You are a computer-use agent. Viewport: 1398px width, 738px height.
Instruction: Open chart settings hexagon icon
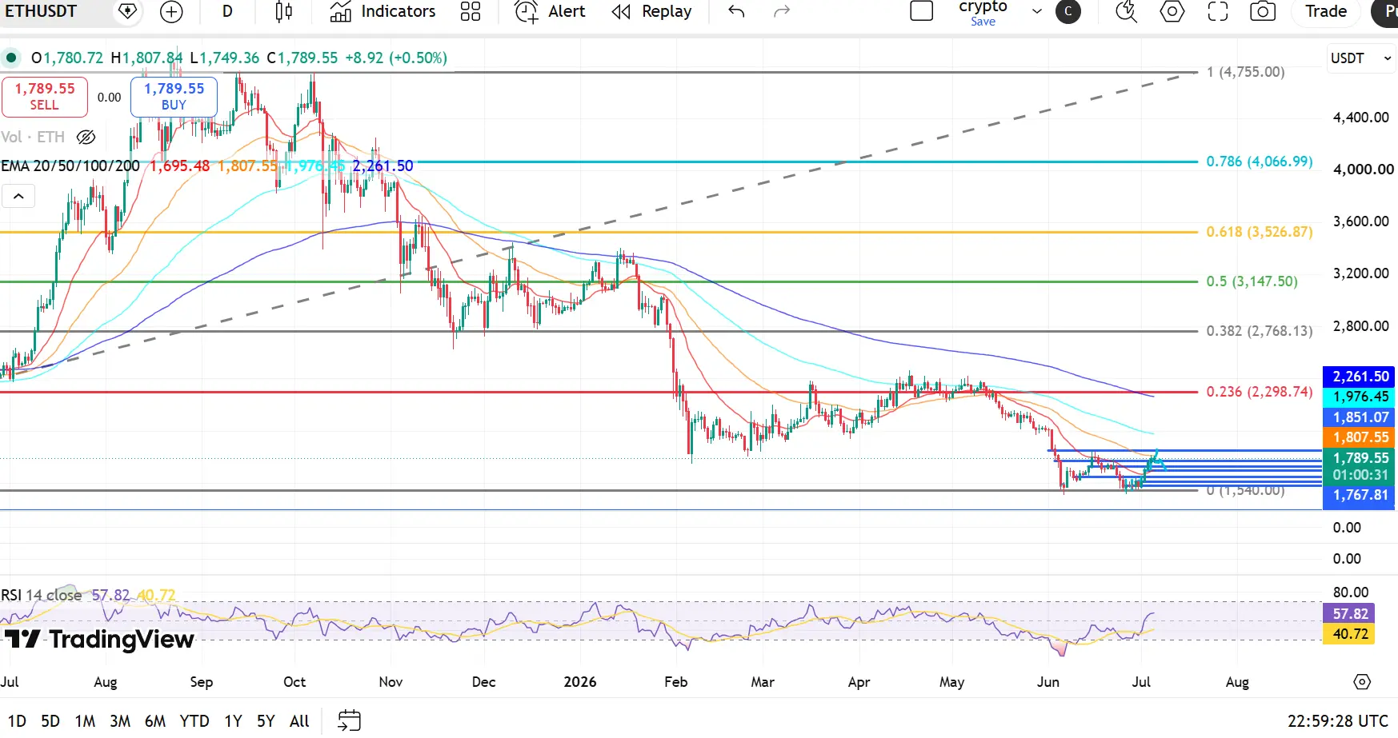(1172, 11)
